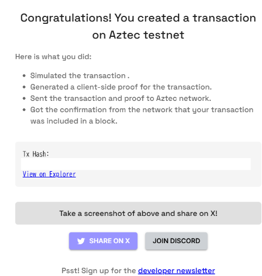Click the 'on Aztec testnet' heading line
This screenshot has height=276, width=262.
tap(138, 35)
